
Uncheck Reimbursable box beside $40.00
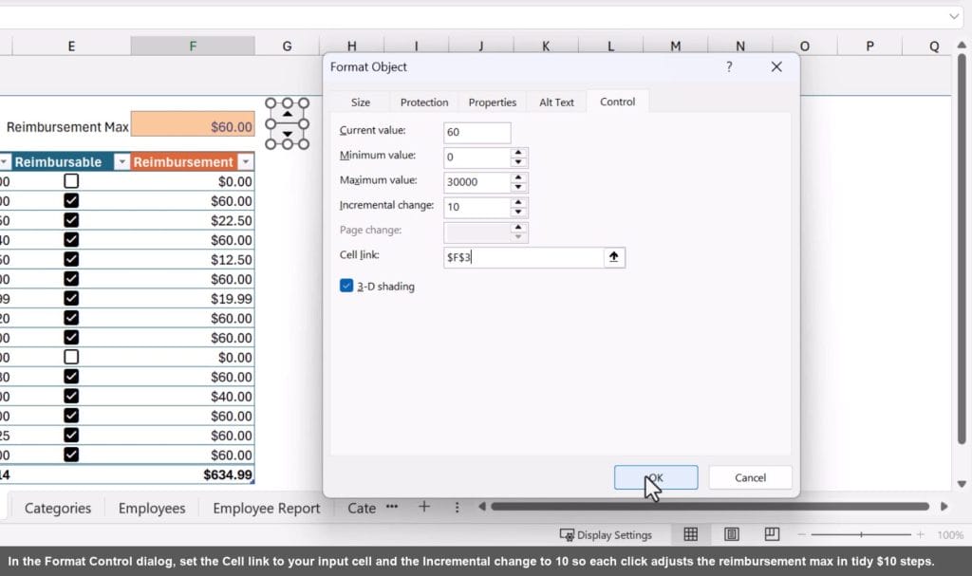click(71, 396)
